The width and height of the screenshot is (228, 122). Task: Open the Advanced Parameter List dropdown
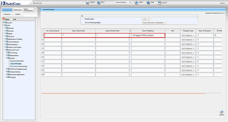coord(215,13)
